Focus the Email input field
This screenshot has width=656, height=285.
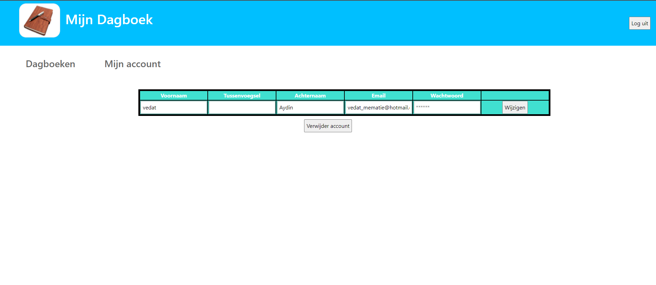(x=379, y=108)
